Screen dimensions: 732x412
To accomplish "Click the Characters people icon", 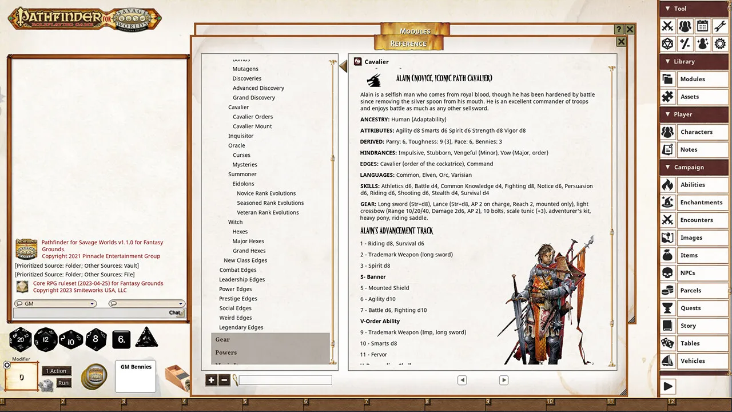I will [x=667, y=132].
